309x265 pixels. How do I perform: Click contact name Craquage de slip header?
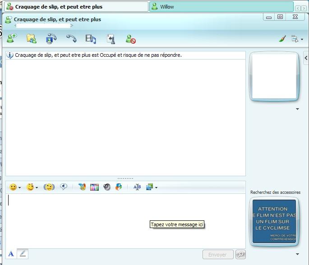point(57,19)
